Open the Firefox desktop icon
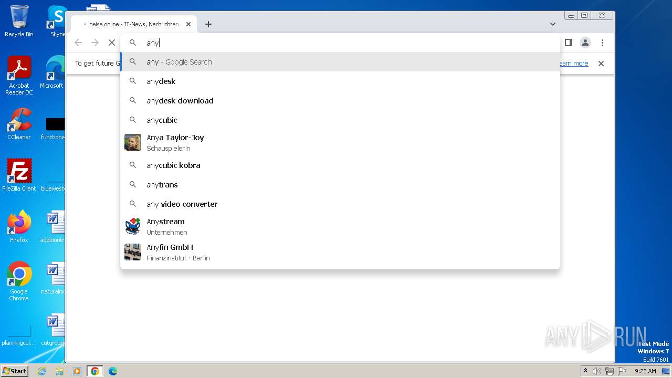This screenshot has width=672, height=378. click(x=19, y=226)
